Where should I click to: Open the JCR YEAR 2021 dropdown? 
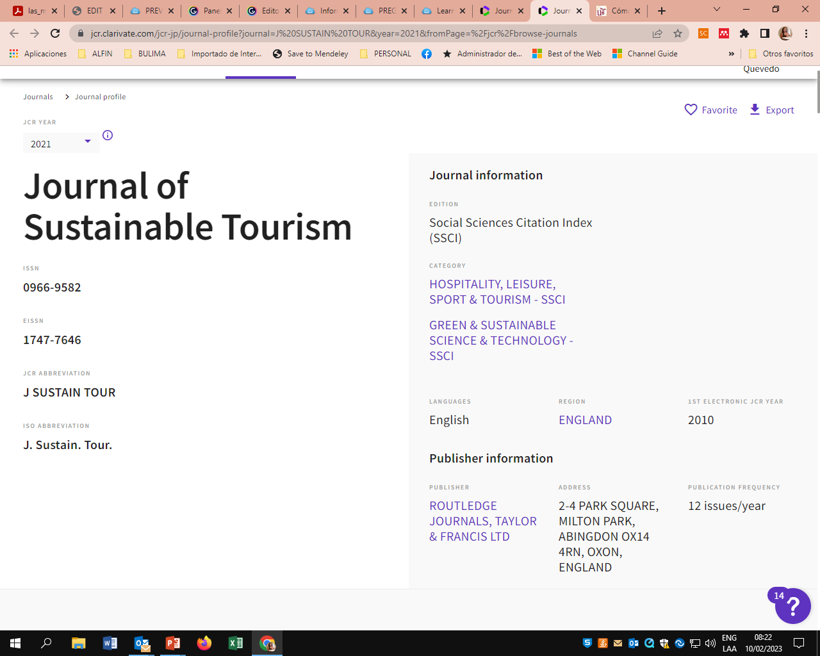61,143
